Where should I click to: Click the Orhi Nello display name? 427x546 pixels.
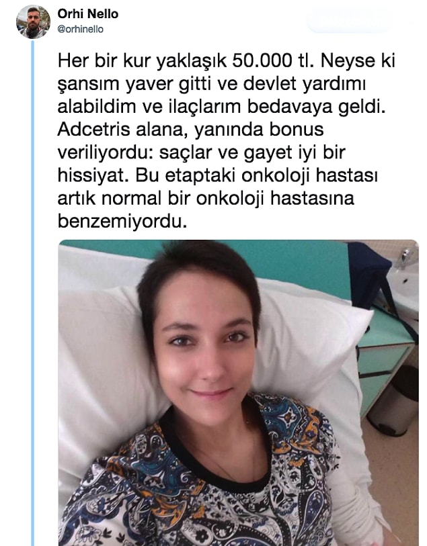click(88, 13)
